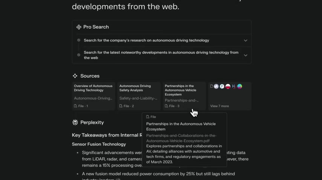Expand the company's research search step chevron
Image resolution: width=322 pixels, height=180 pixels.
pos(245,40)
